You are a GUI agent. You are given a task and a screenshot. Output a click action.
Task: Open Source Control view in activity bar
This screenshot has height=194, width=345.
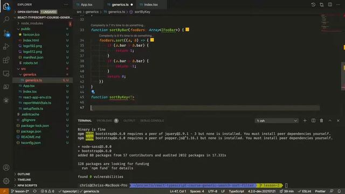(6, 33)
